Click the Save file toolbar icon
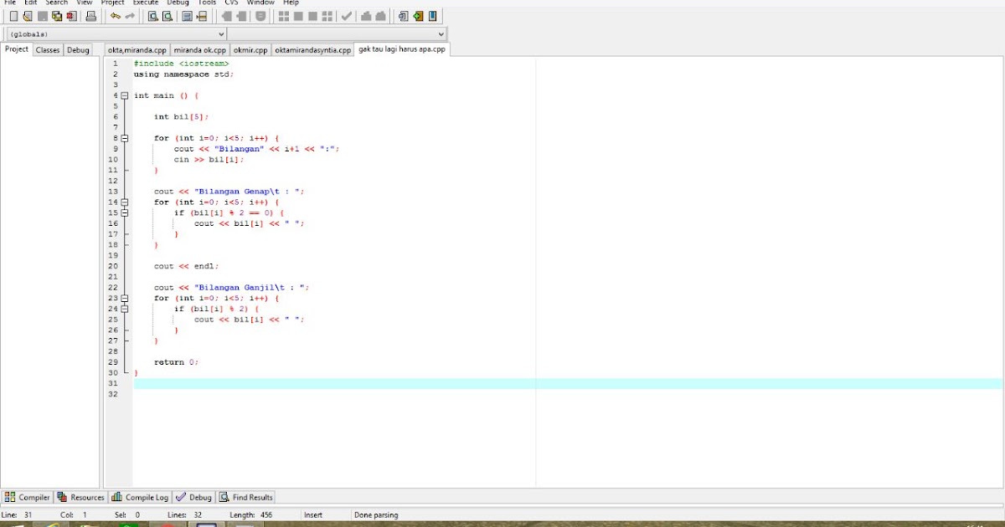 [x=43, y=16]
